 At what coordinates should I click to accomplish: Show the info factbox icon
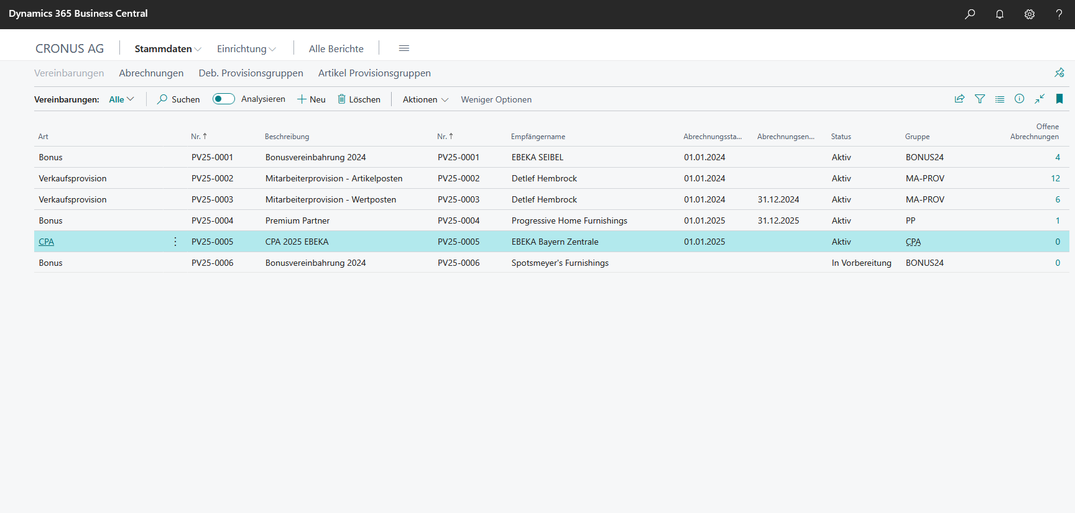1020,99
